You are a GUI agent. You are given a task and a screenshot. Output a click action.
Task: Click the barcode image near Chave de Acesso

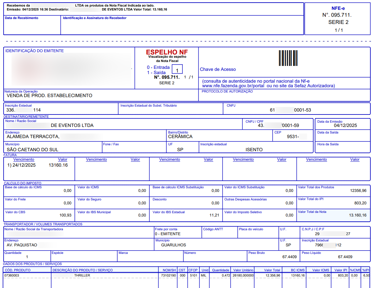coord(288,58)
